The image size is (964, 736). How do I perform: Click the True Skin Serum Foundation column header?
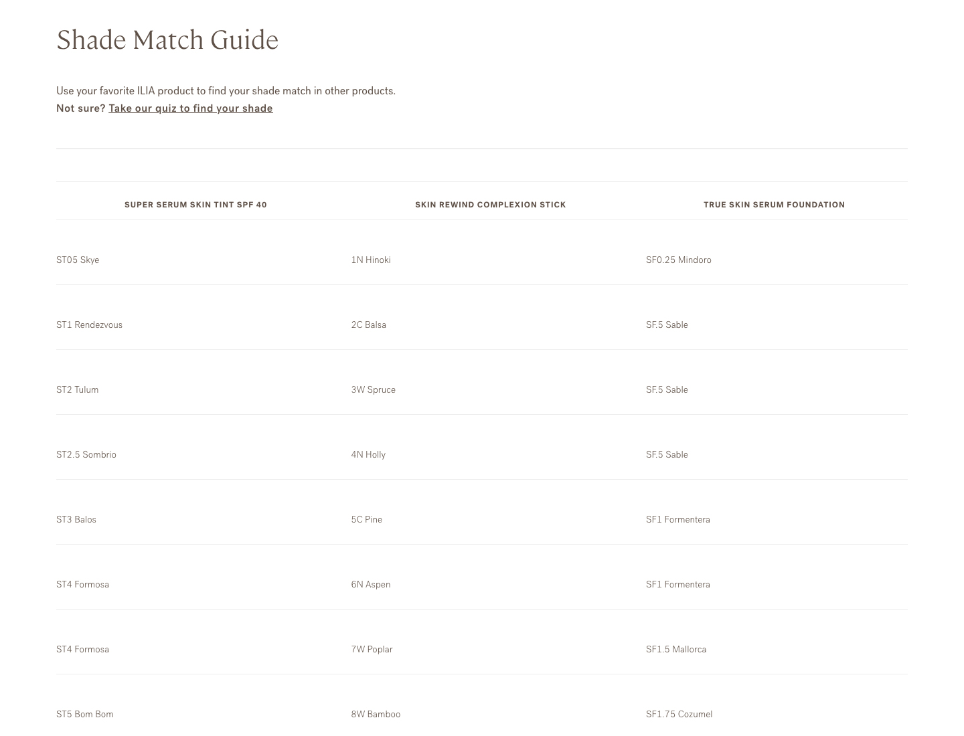774,205
